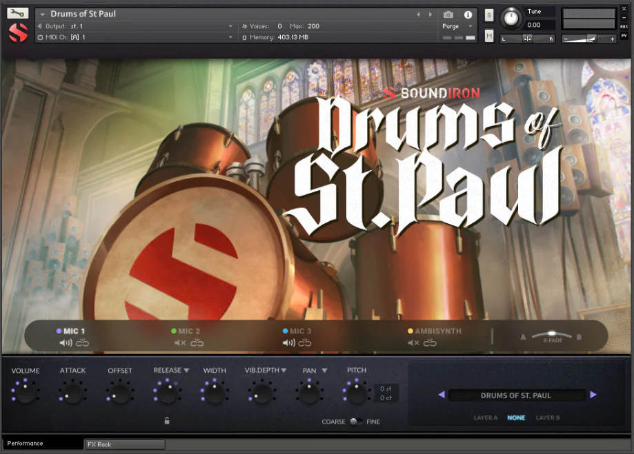Click the wrench edit icon
Image resolution: width=634 pixels, height=454 pixels.
click(x=17, y=12)
